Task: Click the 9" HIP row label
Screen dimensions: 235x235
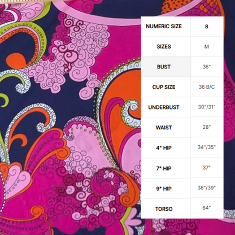Action: pos(164,189)
